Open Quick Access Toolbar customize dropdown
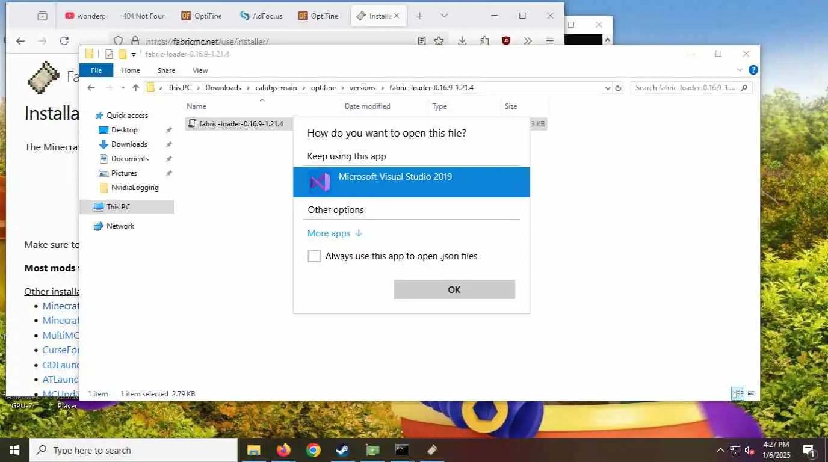Viewport: 828px width, 462px height. (134, 54)
